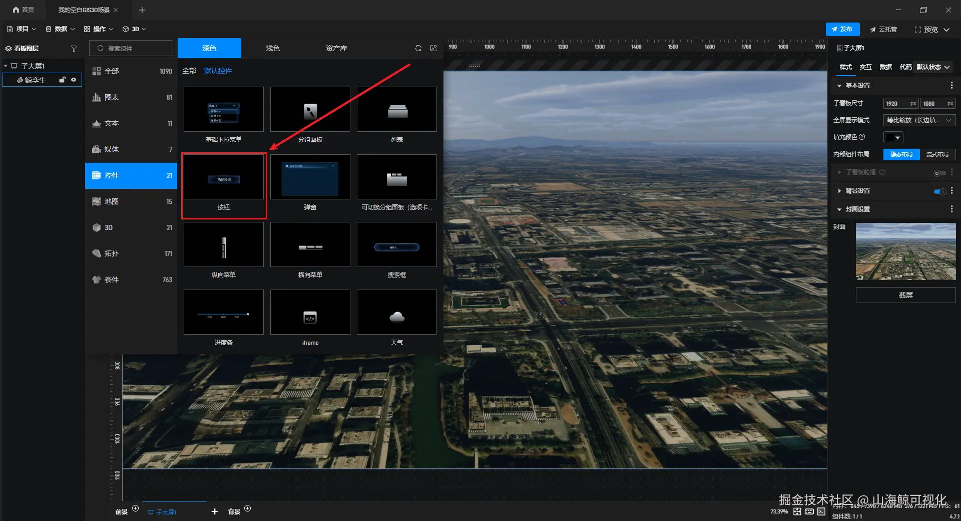Expand the 背景设置 section
This screenshot has width=961, height=521.
pyautogui.click(x=839, y=191)
